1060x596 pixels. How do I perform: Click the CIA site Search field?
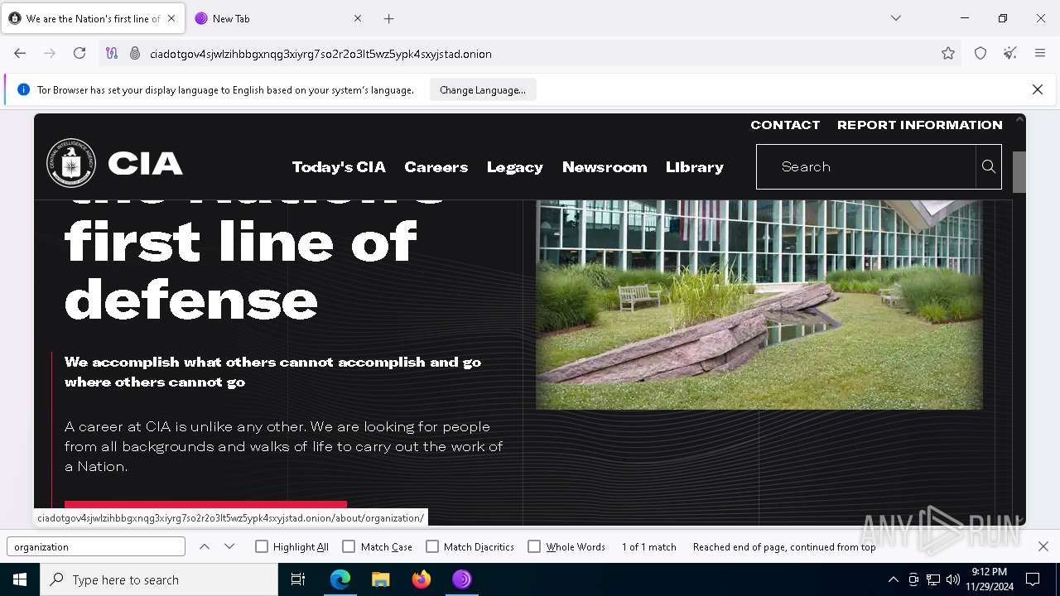pyautogui.click(x=866, y=166)
